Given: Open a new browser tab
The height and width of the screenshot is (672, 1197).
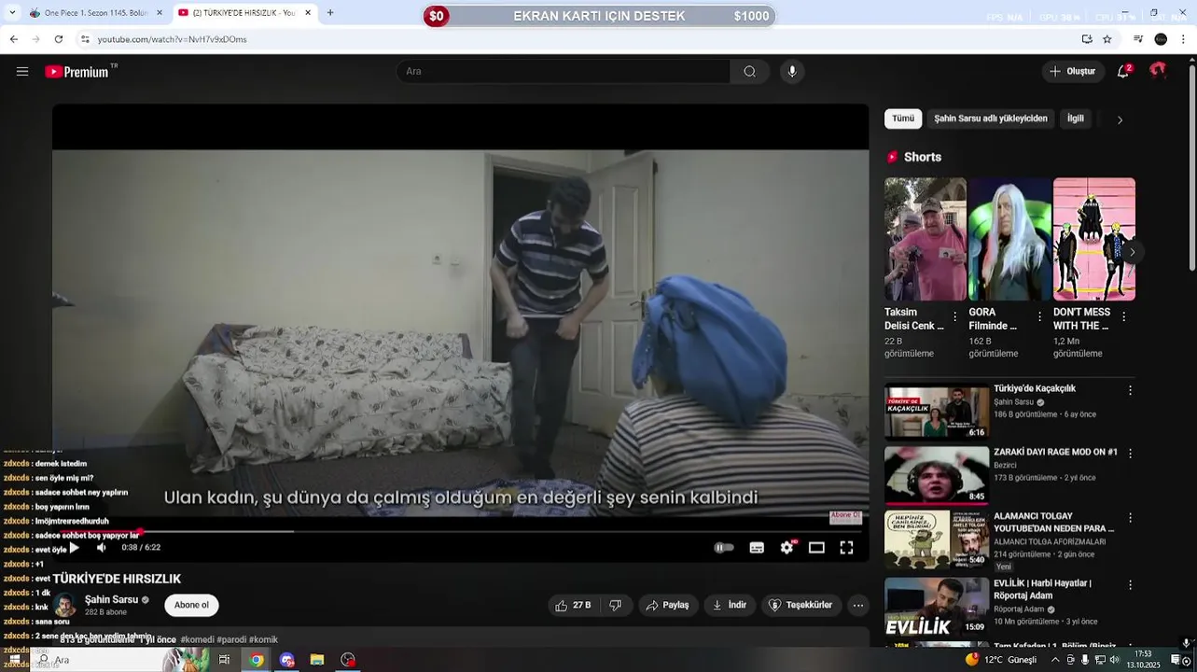Looking at the screenshot, I should pos(330,13).
